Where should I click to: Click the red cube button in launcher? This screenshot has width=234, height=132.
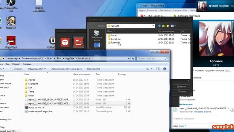pyautogui.click(x=65, y=43)
